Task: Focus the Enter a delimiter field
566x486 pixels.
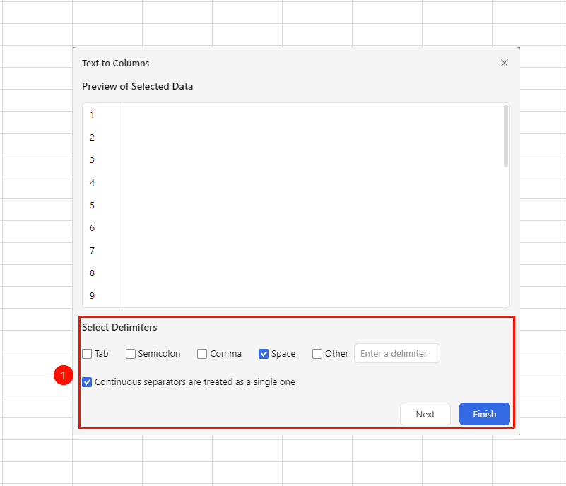Action: [x=397, y=353]
